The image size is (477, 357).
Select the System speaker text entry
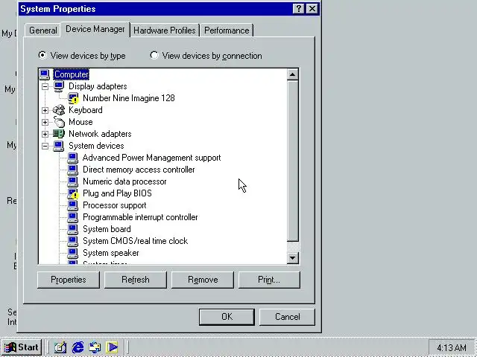click(111, 253)
